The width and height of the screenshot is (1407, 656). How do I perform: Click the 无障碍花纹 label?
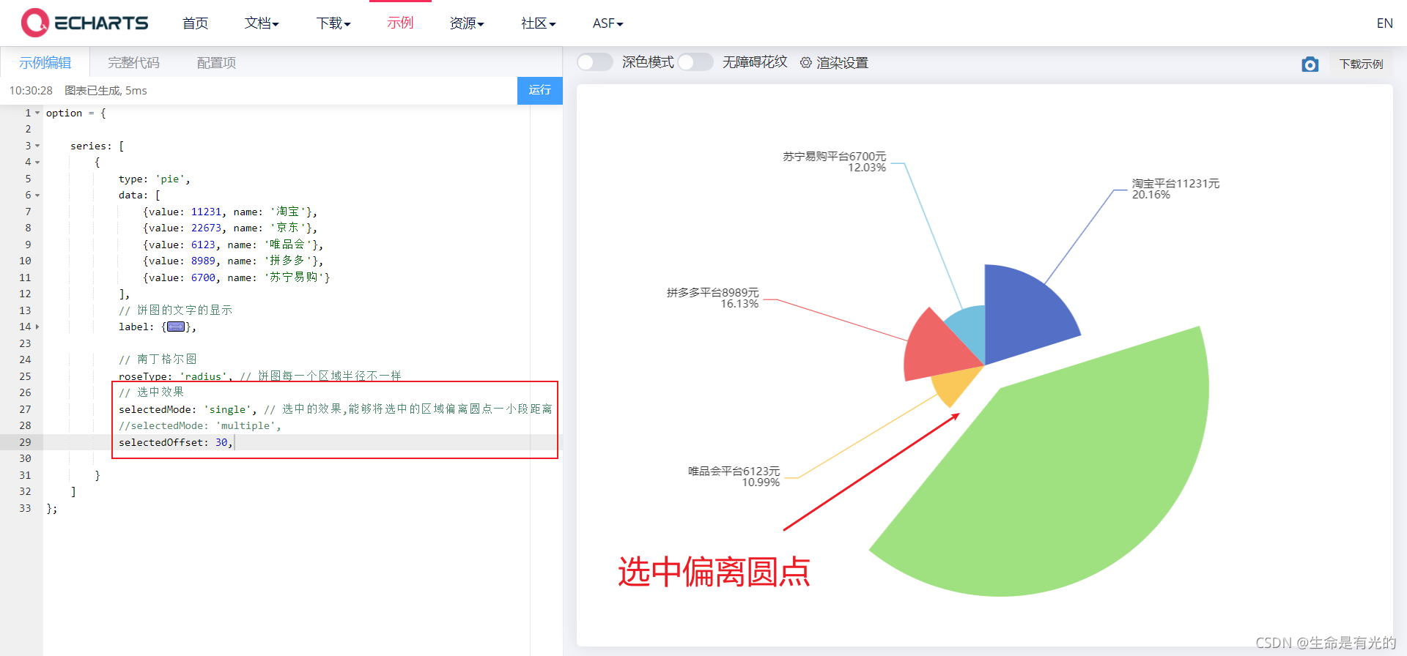[x=755, y=62]
